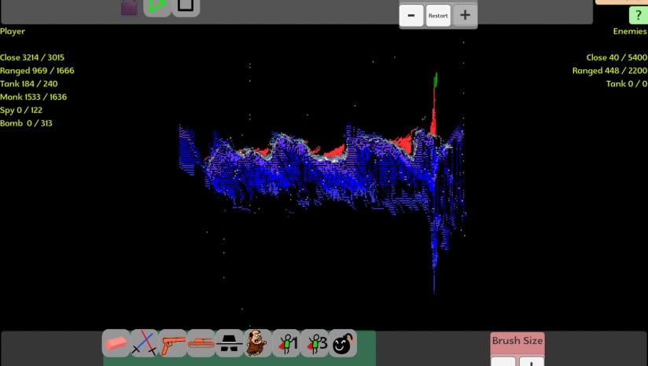Choose the monk unit icon

tap(257, 343)
